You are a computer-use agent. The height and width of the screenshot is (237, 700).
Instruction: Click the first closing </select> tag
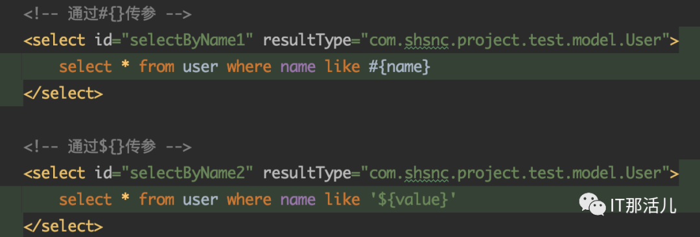click(63, 94)
